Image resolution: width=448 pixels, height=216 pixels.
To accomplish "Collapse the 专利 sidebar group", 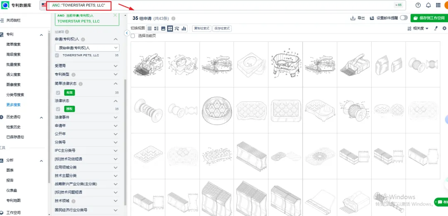I will [41, 35].
